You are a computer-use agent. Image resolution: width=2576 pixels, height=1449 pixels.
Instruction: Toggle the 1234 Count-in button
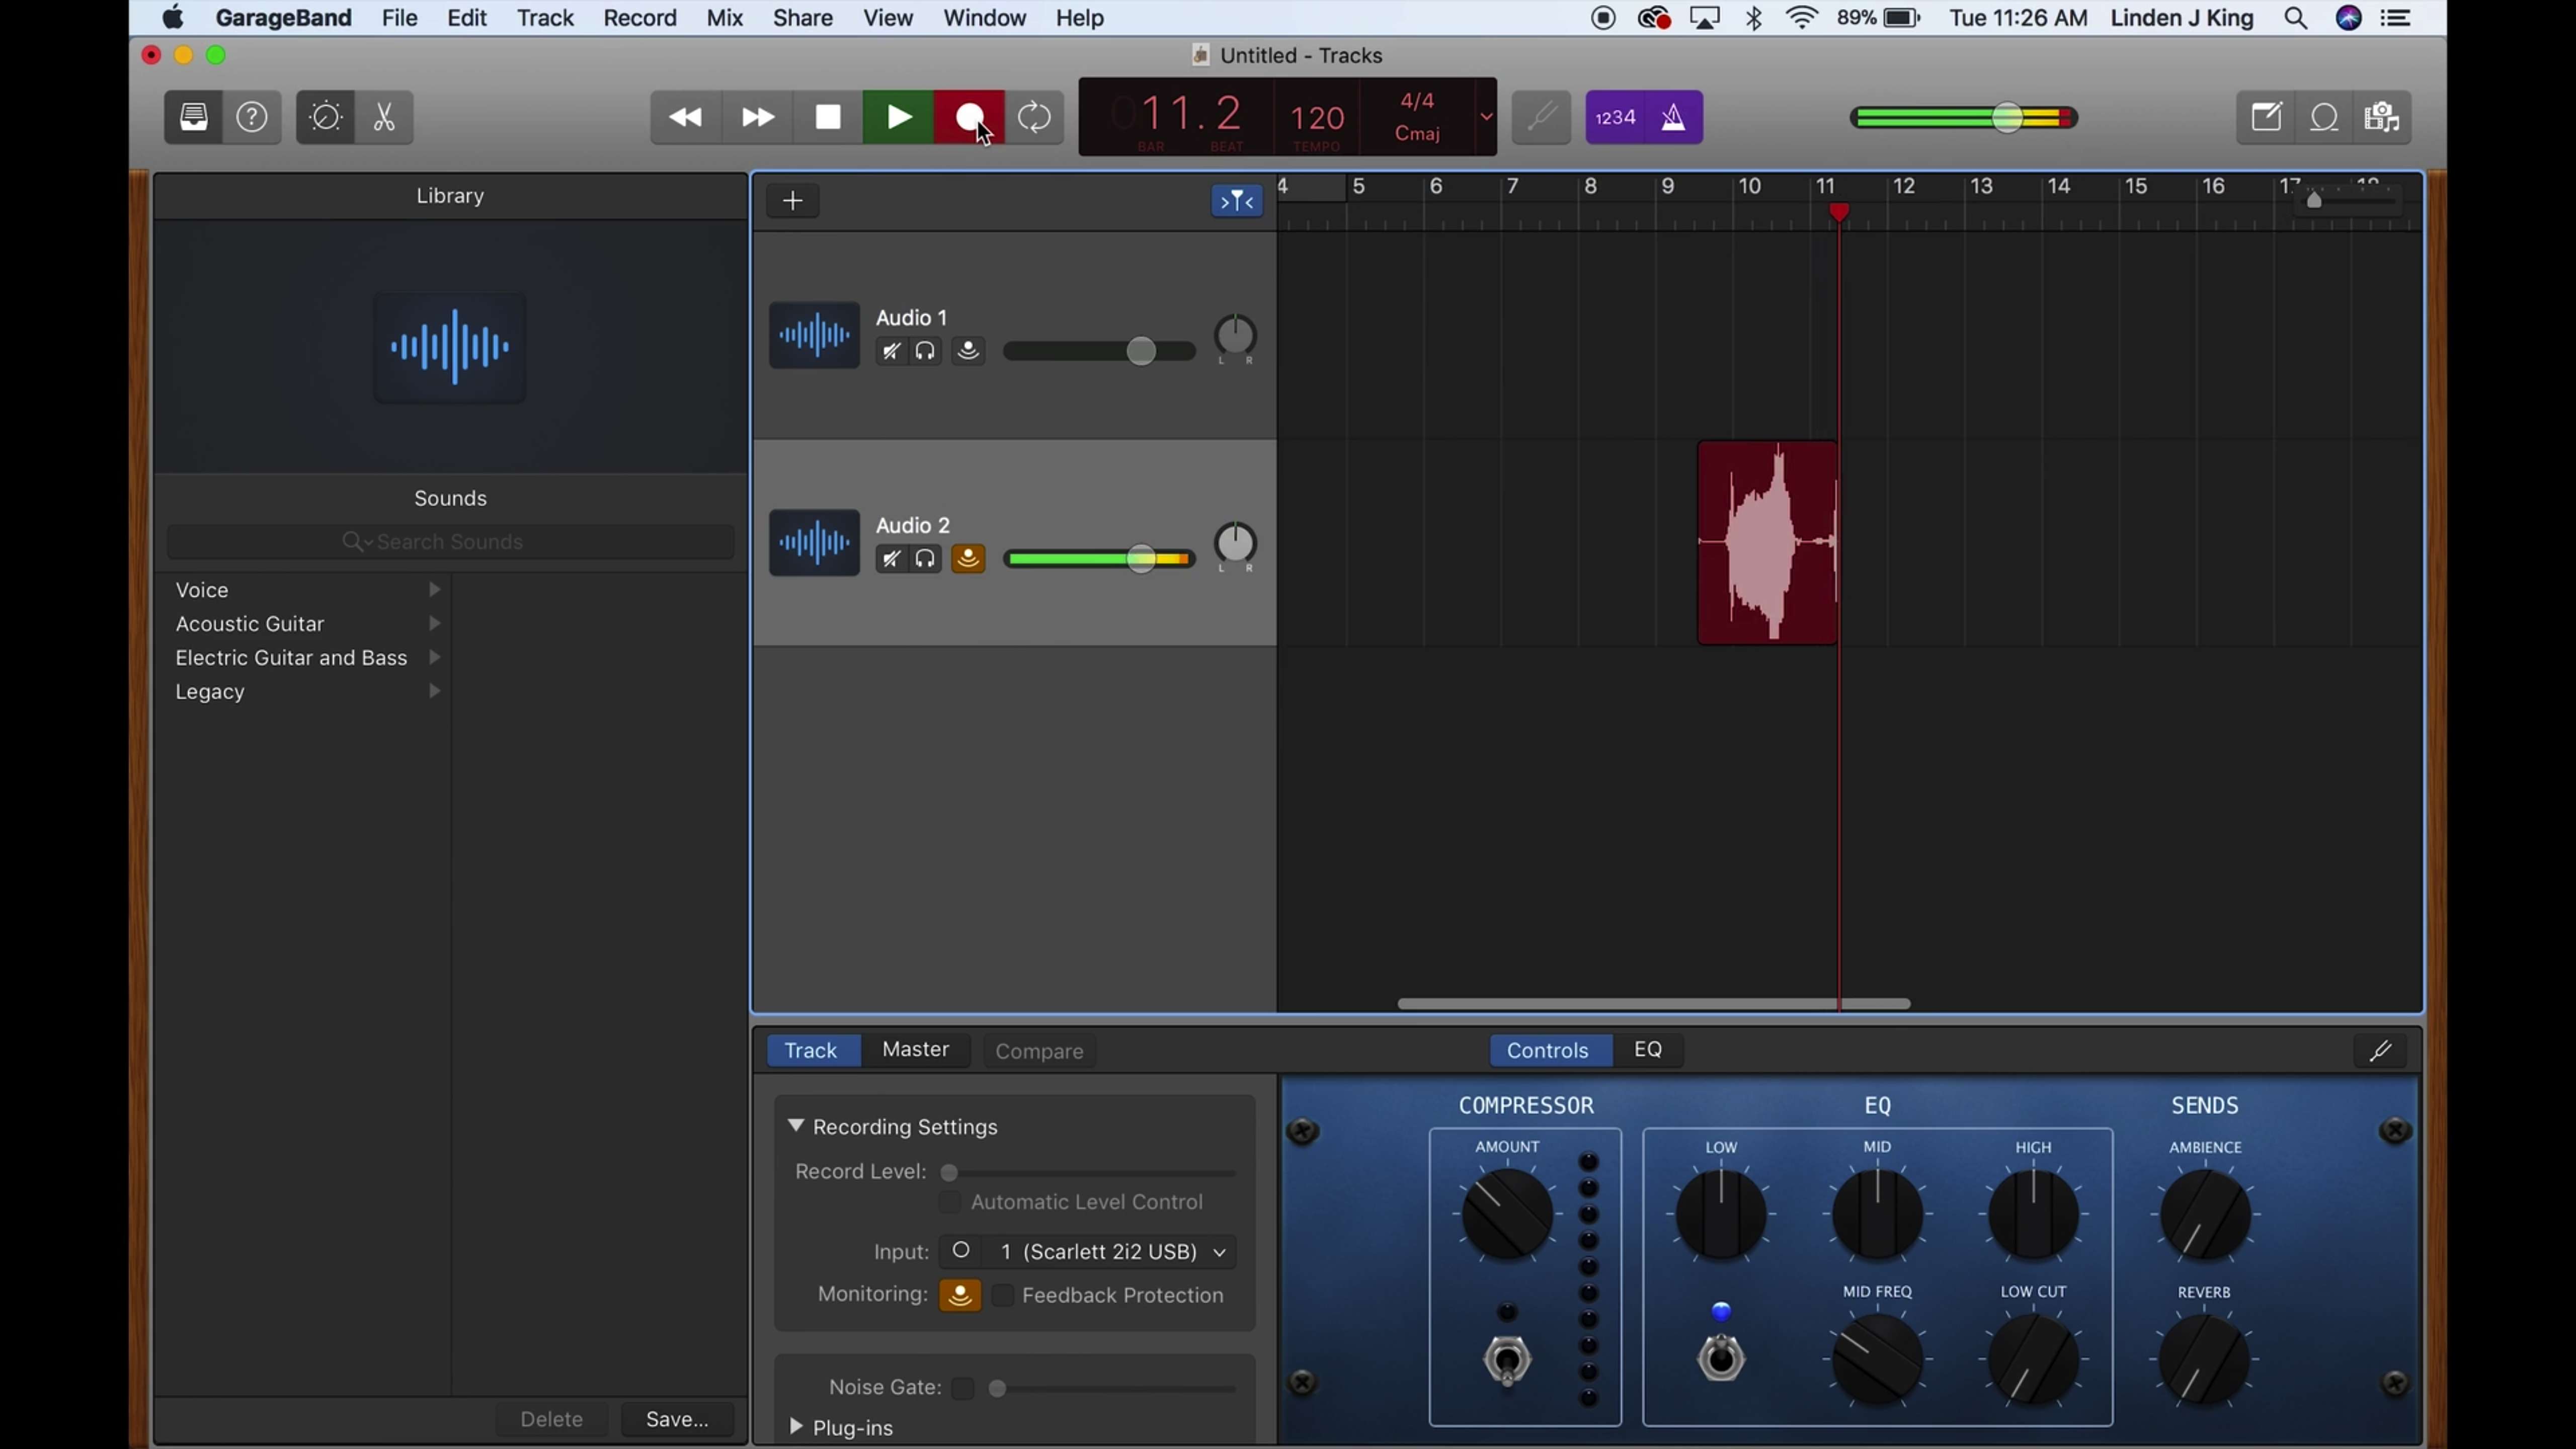[x=1615, y=118]
